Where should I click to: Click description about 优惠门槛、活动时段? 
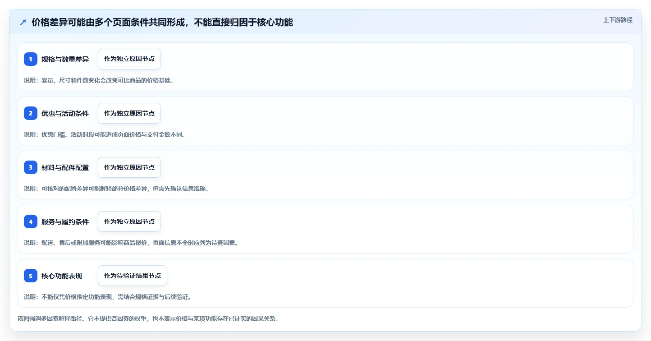[x=105, y=134]
